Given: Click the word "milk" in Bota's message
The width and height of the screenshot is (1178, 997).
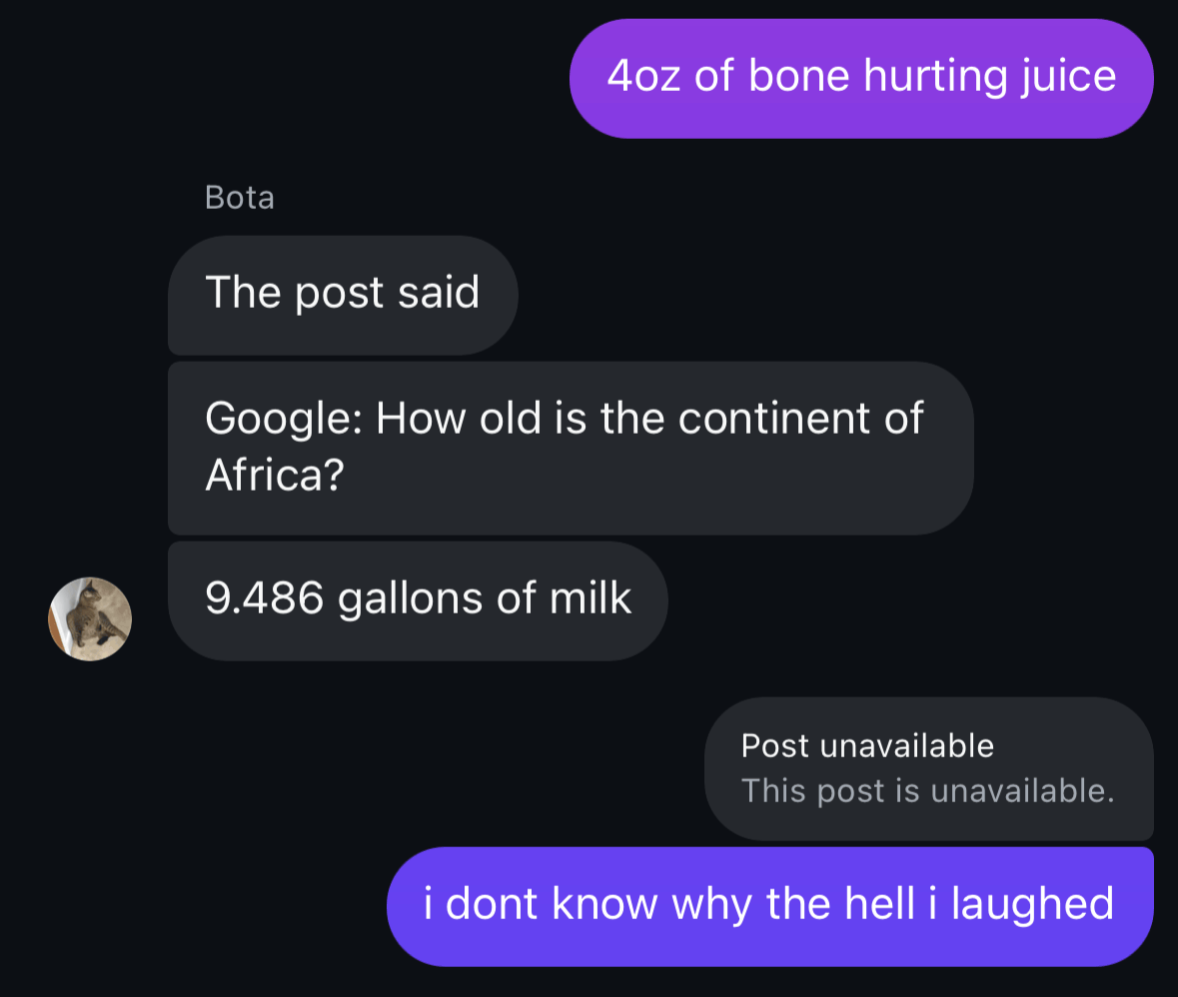Looking at the screenshot, I should (590, 599).
